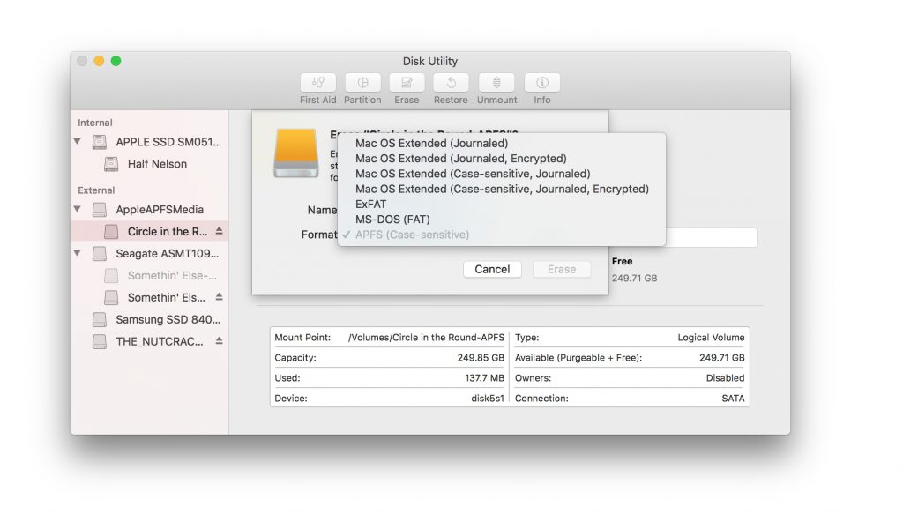903x514 pixels.
Task: Choose Mac OS Extended (Case-sensitive, Journaled)
Action: pyautogui.click(x=473, y=174)
